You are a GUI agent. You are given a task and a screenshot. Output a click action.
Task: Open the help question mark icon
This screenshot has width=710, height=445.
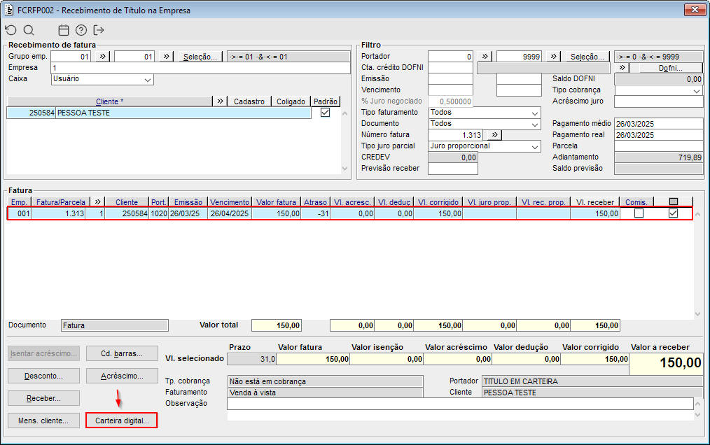click(x=81, y=30)
